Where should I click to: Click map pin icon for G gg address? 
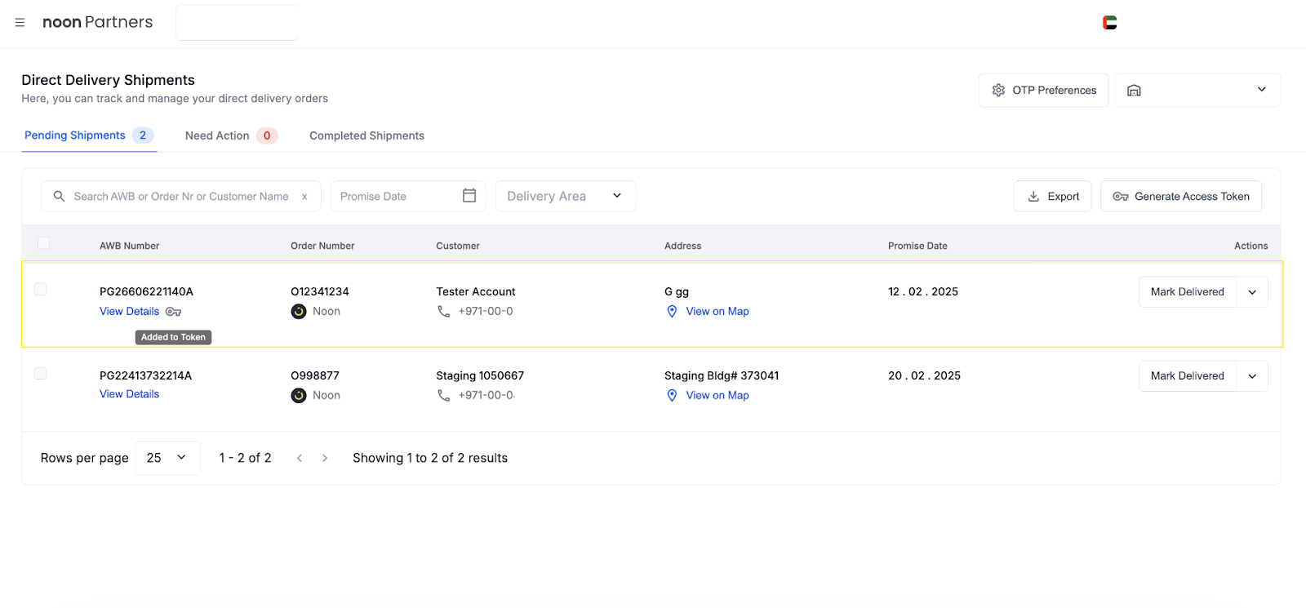point(672,312)
